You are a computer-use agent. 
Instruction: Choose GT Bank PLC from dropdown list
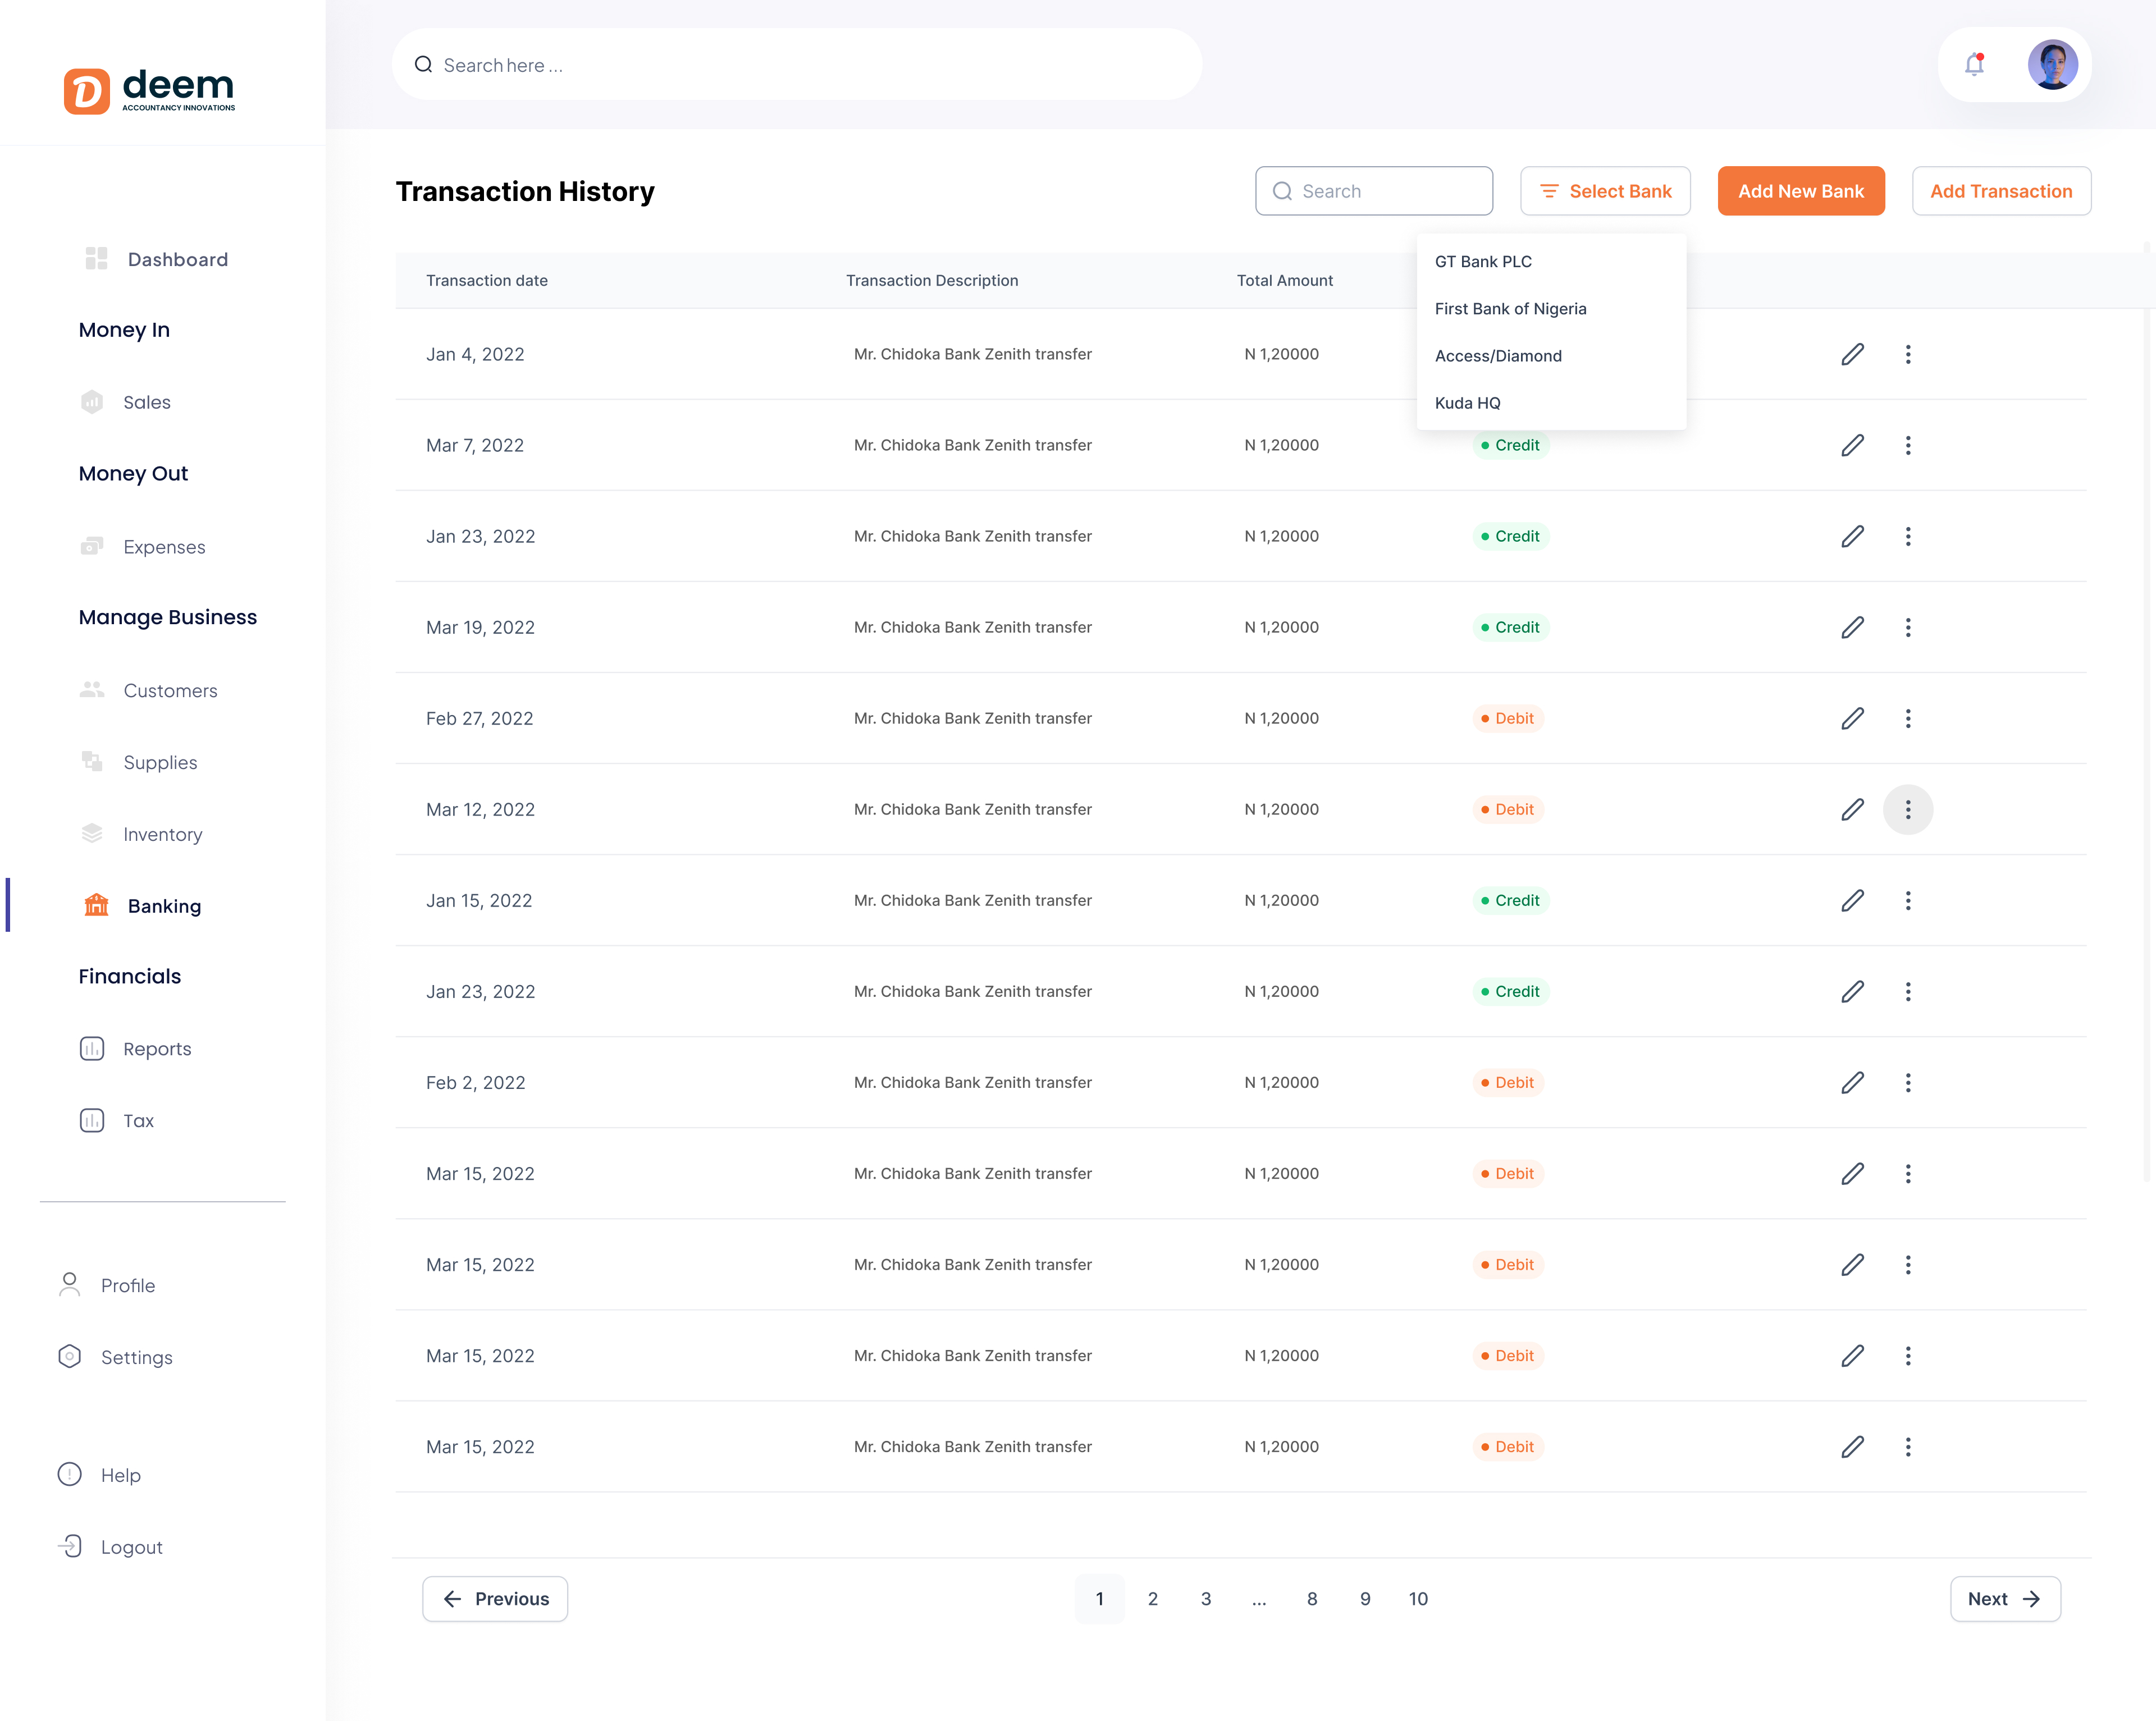point(1483,261)
